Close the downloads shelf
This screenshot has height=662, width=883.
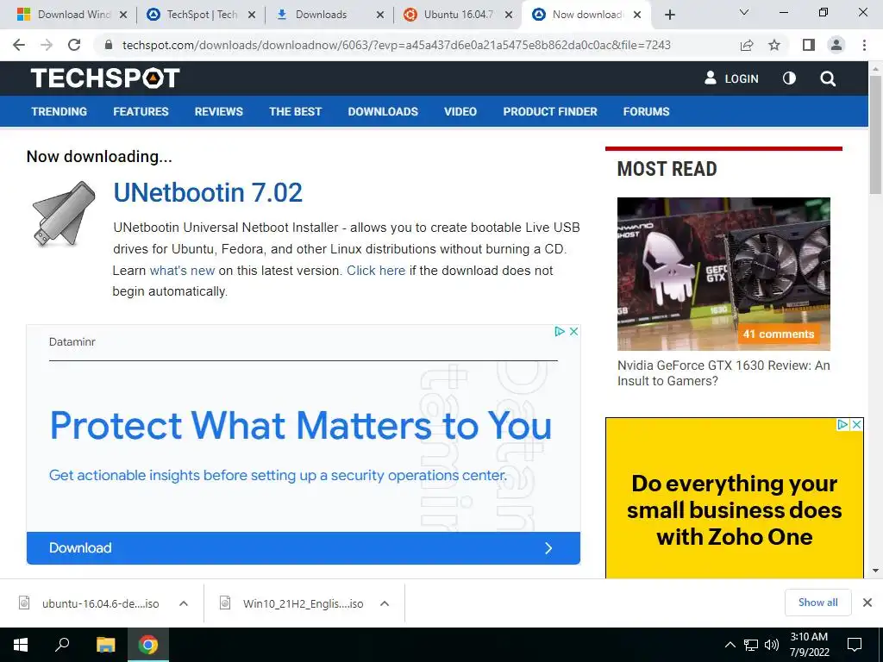point(867,603)
